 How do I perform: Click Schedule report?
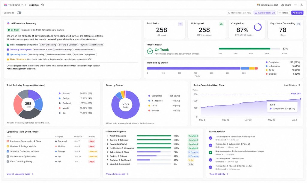coord(267,5)
